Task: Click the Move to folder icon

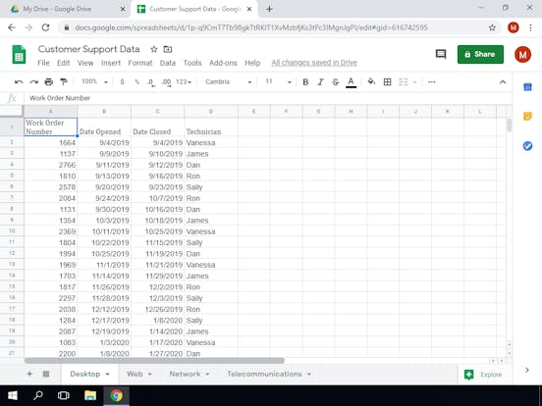Action: point(168,49)
